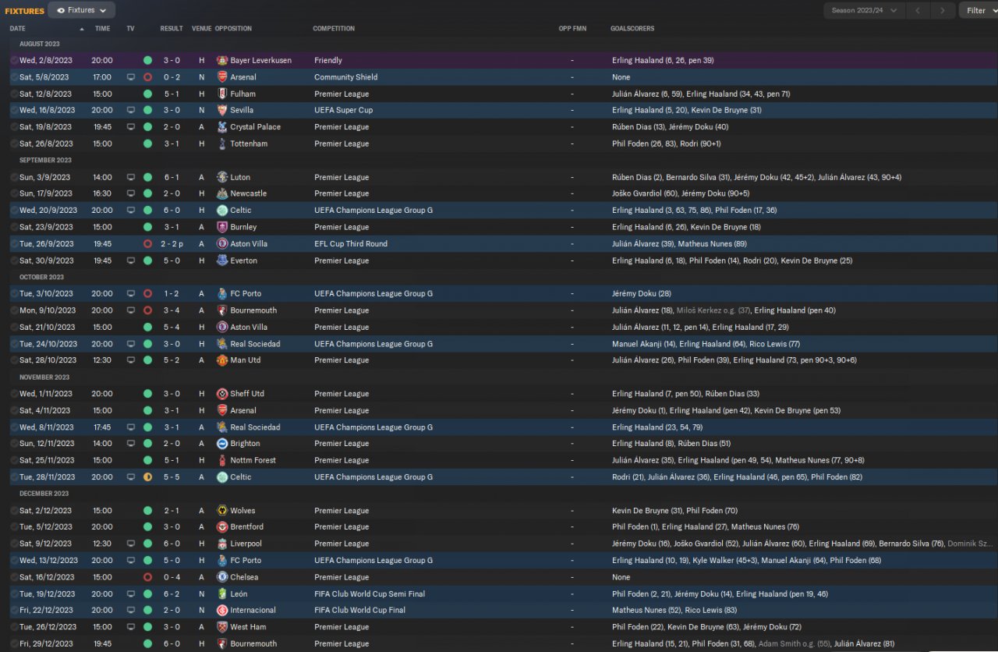Go to the next season with the right arrow
The image size is (998, 652).
pyautogui.click(x=943, y=10)
